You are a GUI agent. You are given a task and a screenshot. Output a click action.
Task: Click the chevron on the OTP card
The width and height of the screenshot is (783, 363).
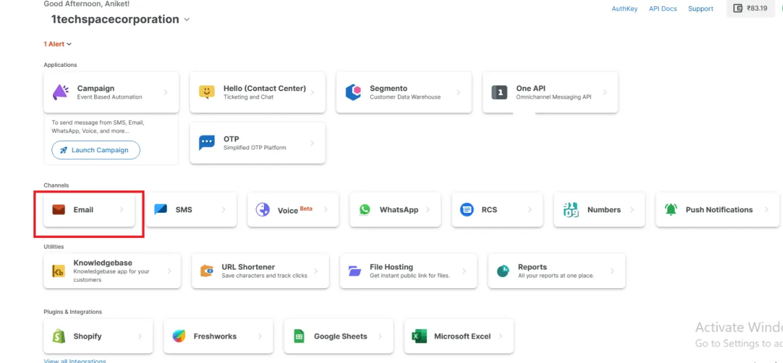coord(312,143)
